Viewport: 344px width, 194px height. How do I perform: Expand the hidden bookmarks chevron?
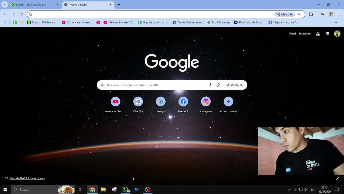tap(336, 22)
